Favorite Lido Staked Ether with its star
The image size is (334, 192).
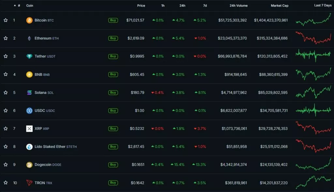tap(6, 147)
